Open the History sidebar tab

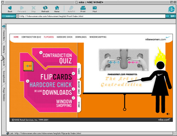(x=4, y=49)
